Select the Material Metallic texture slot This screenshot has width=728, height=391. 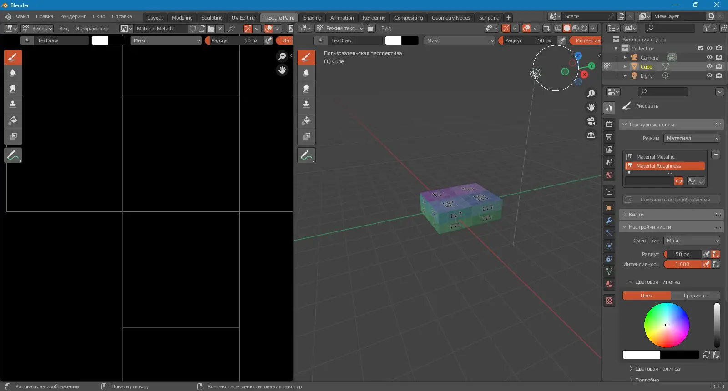click(x=655, y=157)
